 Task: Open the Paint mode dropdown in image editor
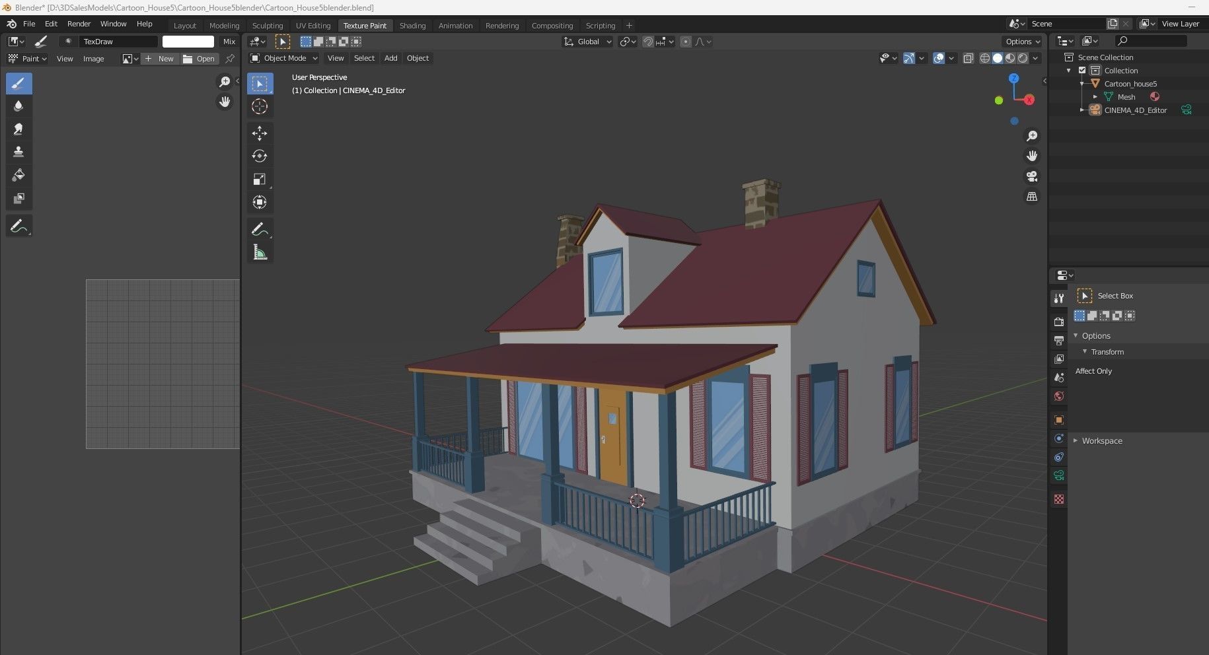(x=27, y=59)
